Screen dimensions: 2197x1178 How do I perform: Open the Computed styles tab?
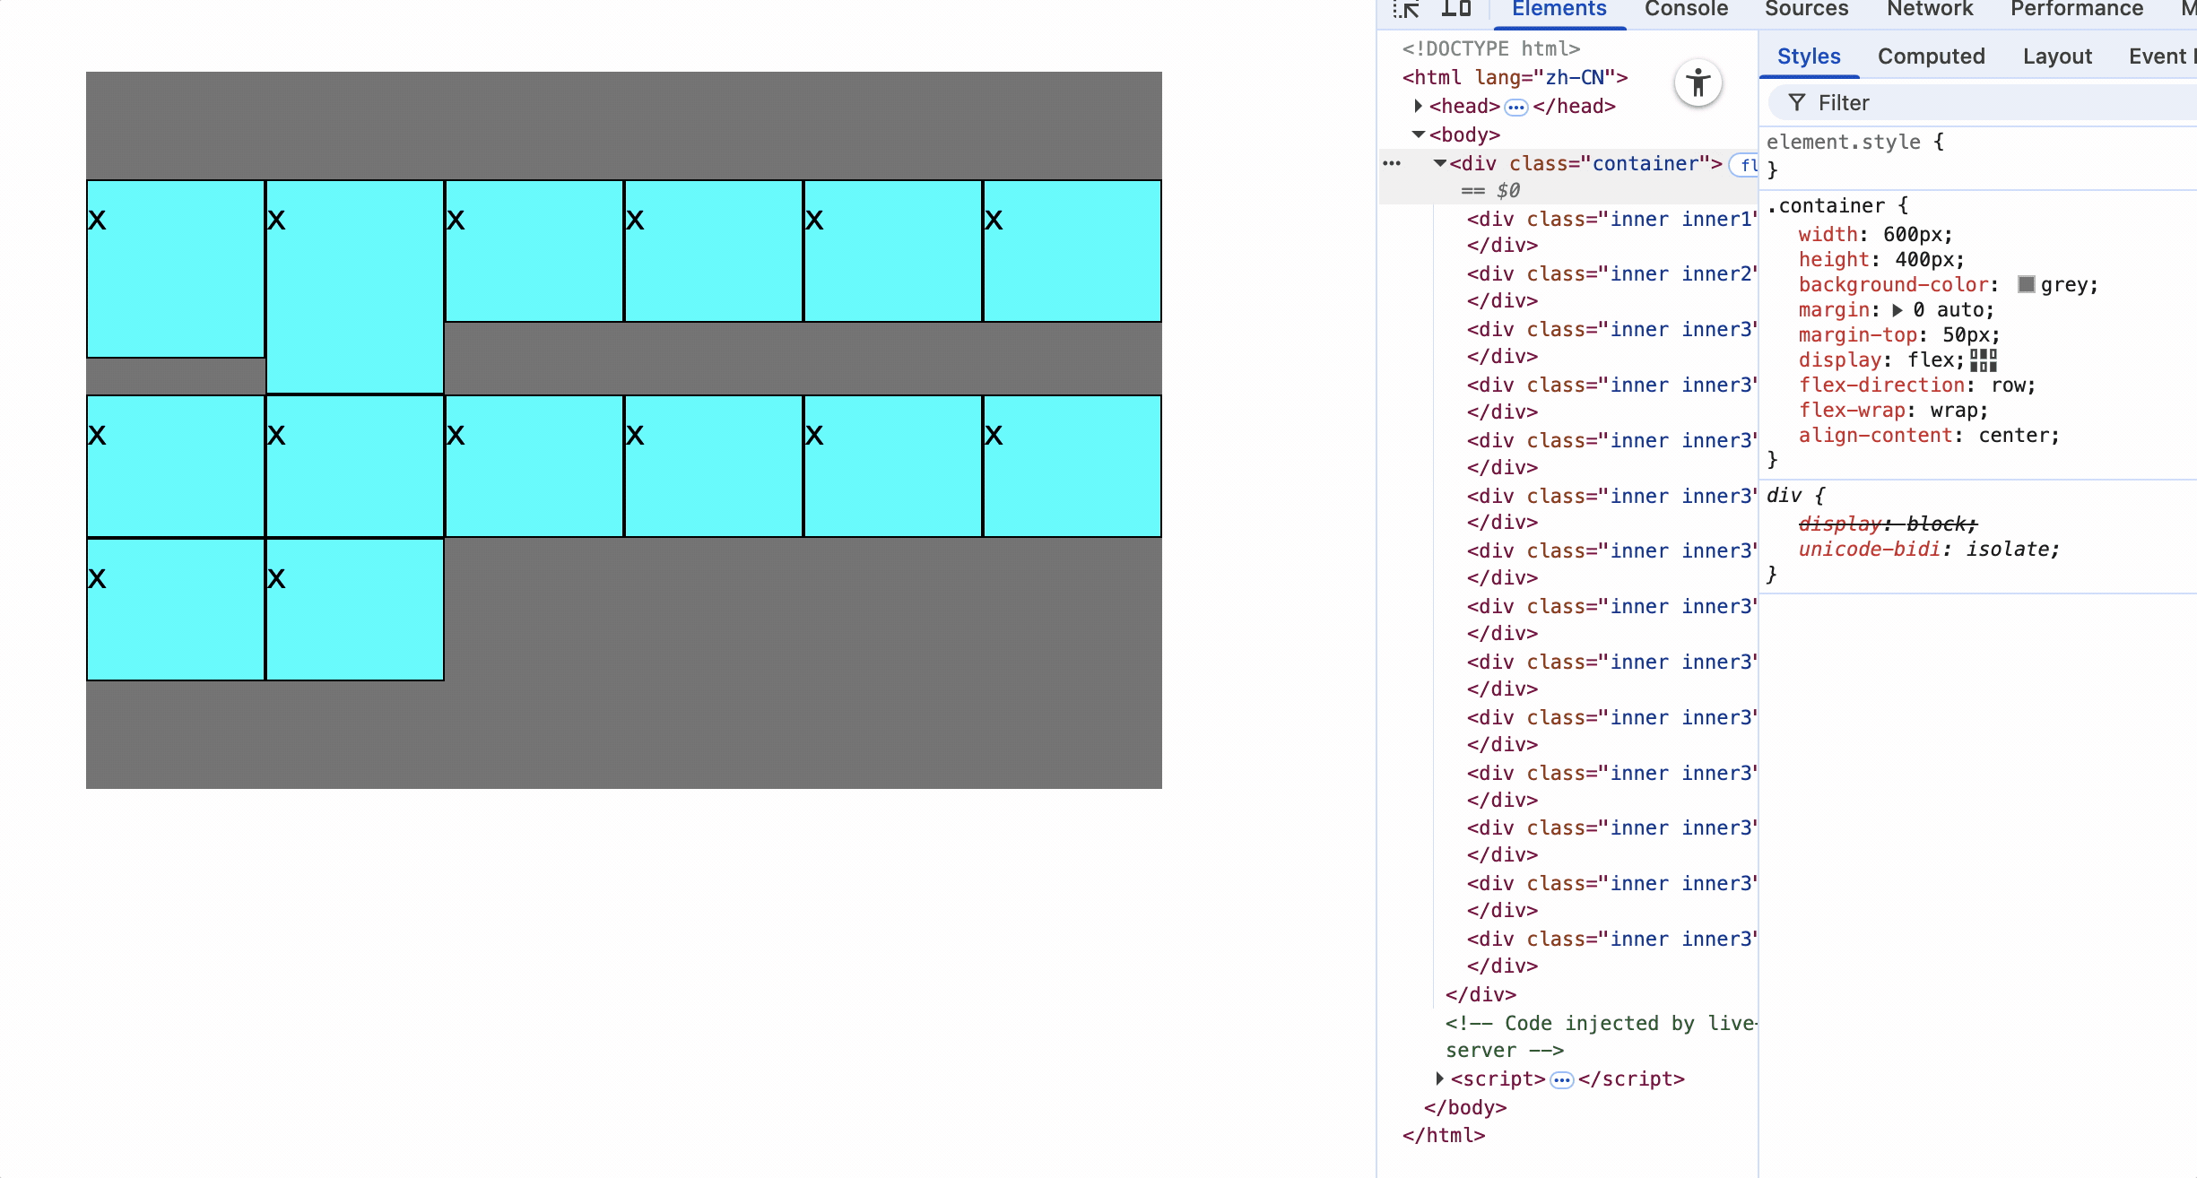[x=1931, y=56]
